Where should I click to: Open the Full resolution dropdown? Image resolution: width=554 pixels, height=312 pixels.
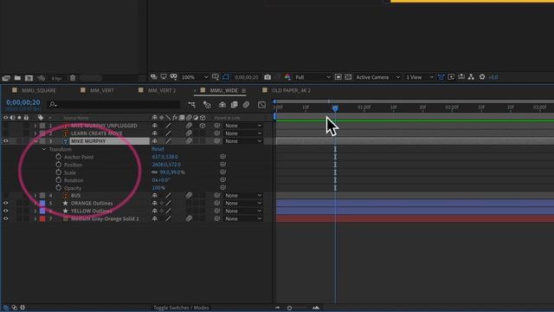click(x=313, y=77)
